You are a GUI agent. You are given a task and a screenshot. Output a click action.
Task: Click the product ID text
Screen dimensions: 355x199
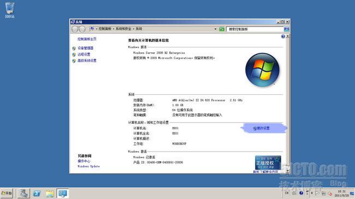158,162
